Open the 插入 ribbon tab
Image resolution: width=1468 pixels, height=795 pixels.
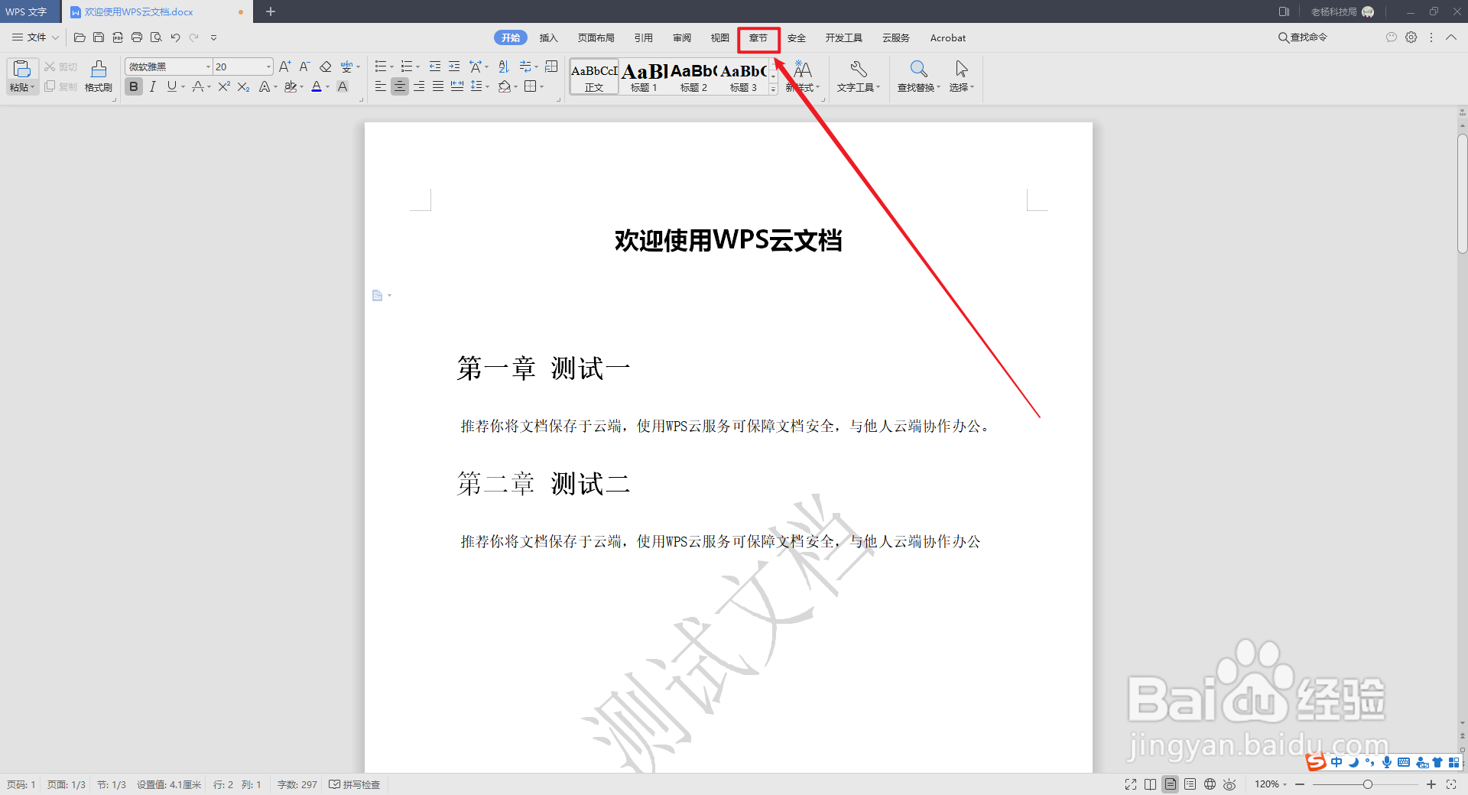pos(548,37)
